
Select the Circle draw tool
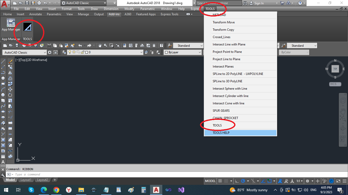pyautogui.click(x=3, y=95)
